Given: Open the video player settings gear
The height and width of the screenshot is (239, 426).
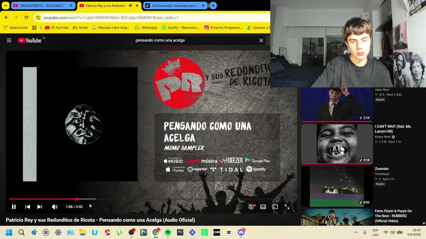Looking at the screenshot, I should point(251,207).
